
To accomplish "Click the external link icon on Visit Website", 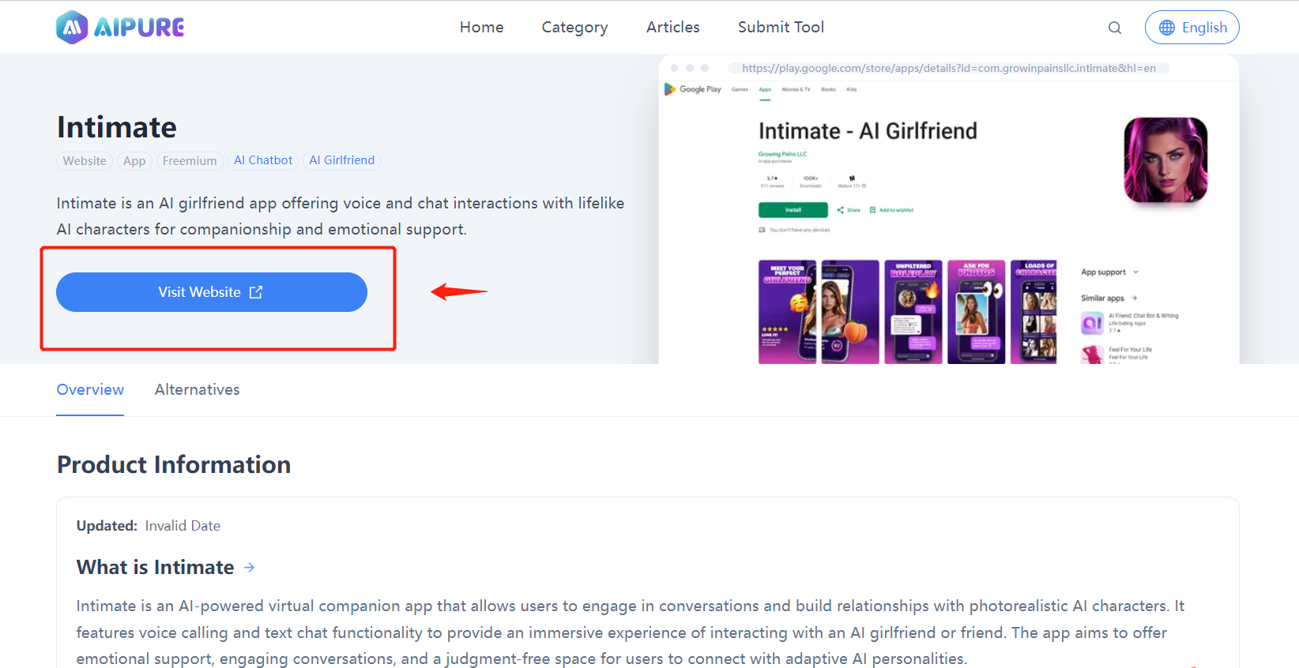I will coord(256,292).
